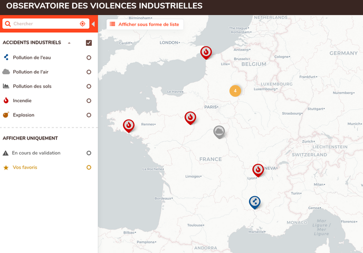This screenshot has width=363, height=253.
Task: Click Pollution de l'eau label
Action: click(32, 57)
